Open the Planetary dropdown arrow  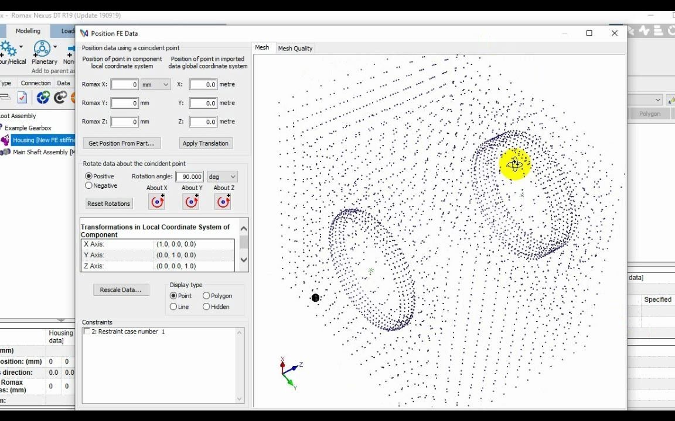click(55, 47)
